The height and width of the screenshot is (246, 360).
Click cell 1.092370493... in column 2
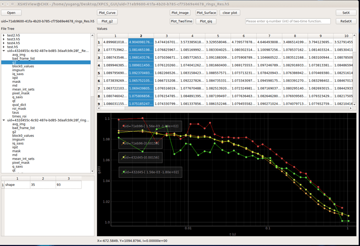click(x=141, y=73)
